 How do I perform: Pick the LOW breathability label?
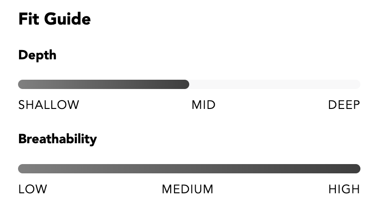[33, 189]
